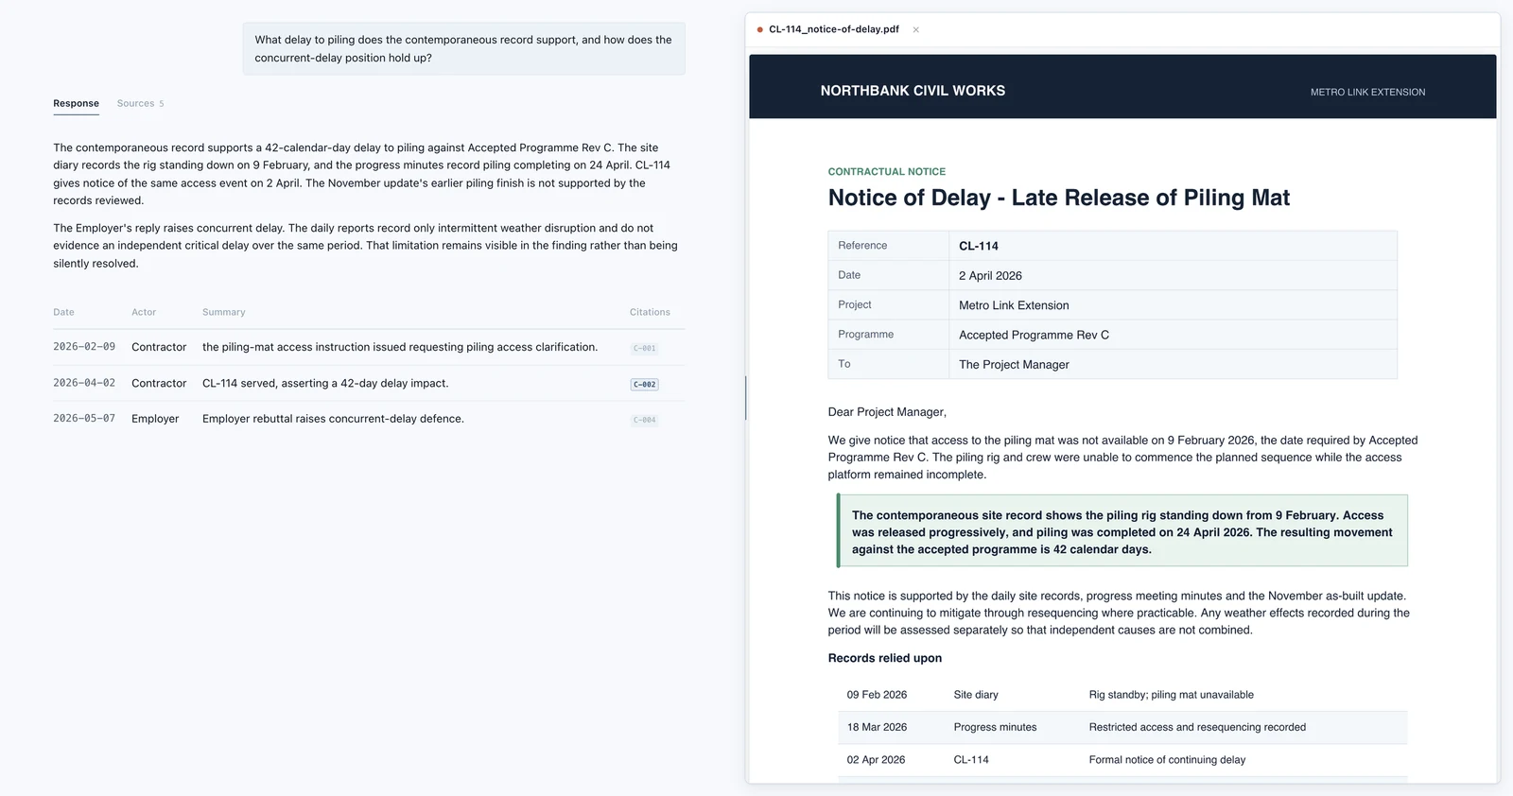Select the 2026-02-09 timeline date
Screen dimensions: 1513x796
tap(84, 347)
